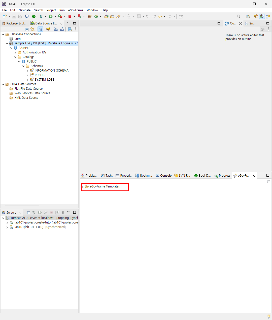Click the New wizard icon in main toolbar
Image resolution: width=272 pixels, height=320 pixels.
point(5,16)
